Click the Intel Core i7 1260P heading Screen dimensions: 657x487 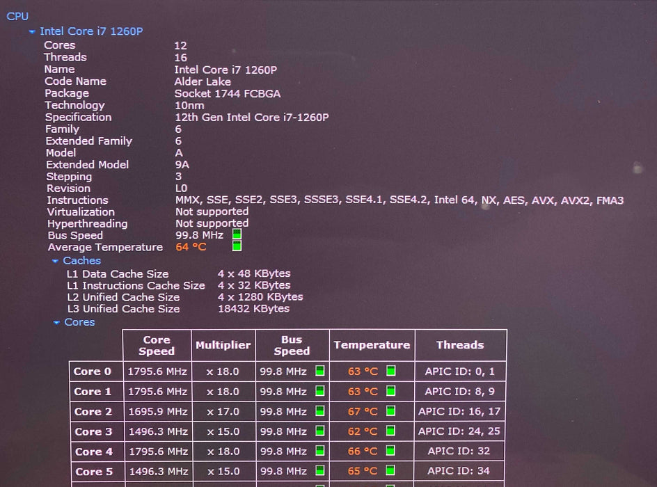pos(91,31)
